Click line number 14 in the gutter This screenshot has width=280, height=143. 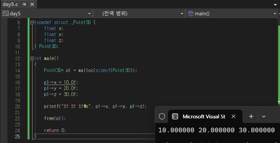tap(17, 71)
